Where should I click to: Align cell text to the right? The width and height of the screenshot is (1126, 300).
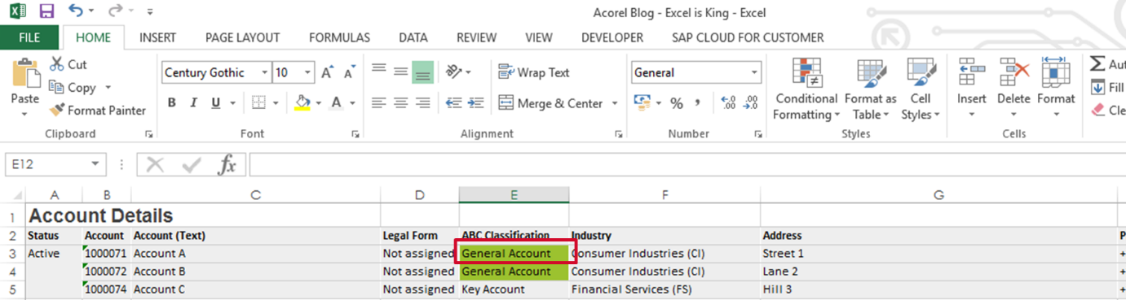(x=422, y=102)
